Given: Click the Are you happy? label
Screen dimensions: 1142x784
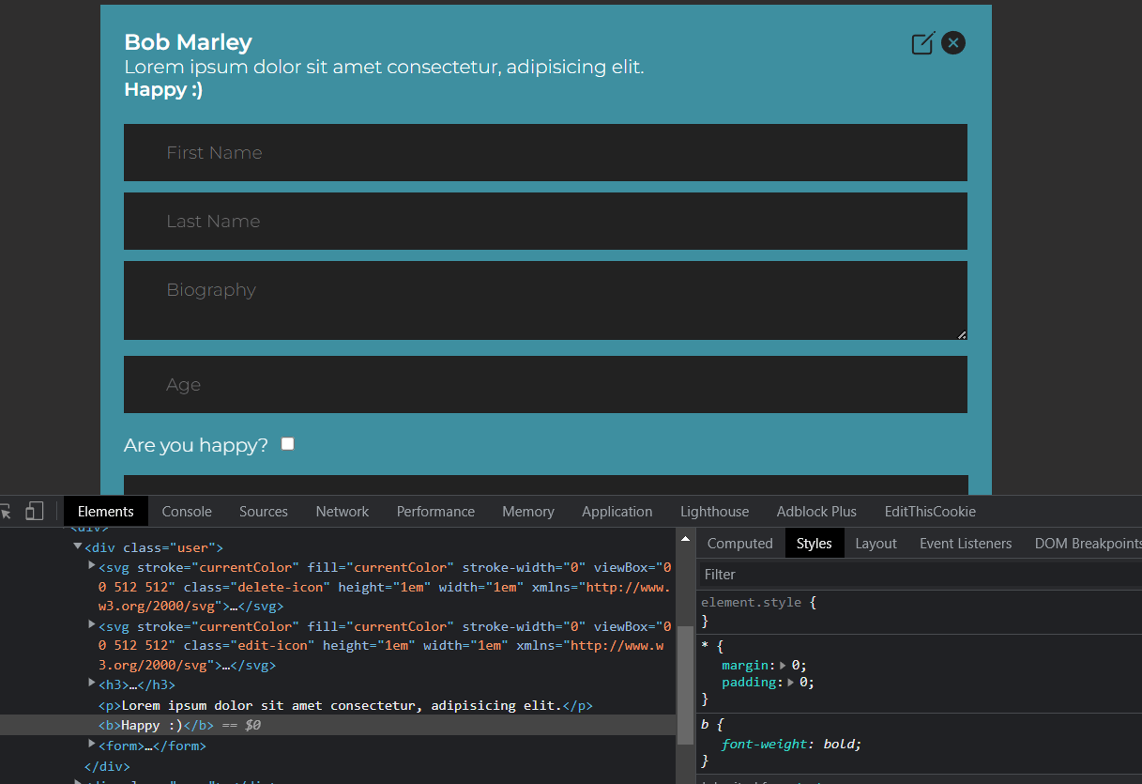Looking at the screenshot, I should pyautogui.click(x=196, y=445).
